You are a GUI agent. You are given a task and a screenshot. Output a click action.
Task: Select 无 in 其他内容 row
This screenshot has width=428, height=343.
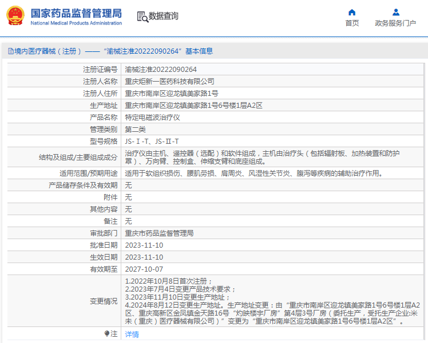(x=128, y=209)
